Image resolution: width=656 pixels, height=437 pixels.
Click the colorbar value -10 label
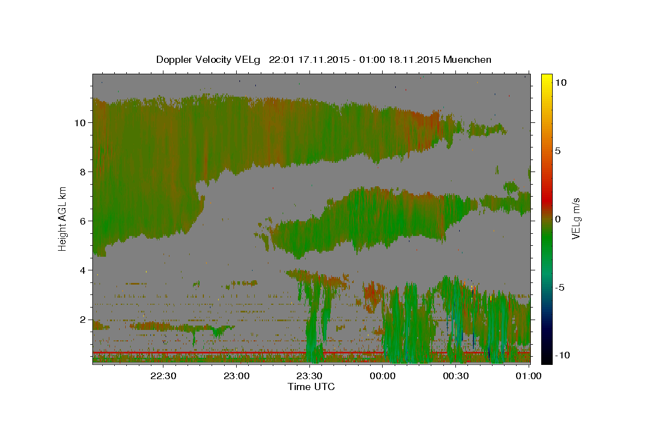(561, 355)
